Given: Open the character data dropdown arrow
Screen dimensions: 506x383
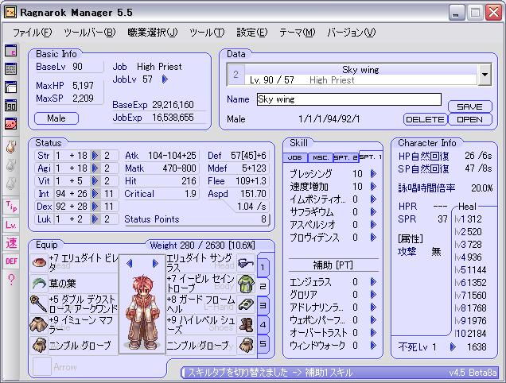Looking at the screenshot, I should (x=485, y=75).
